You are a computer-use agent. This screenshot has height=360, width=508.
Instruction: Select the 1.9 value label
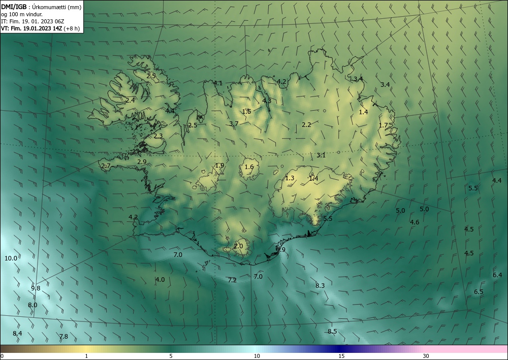click(219, 166)
